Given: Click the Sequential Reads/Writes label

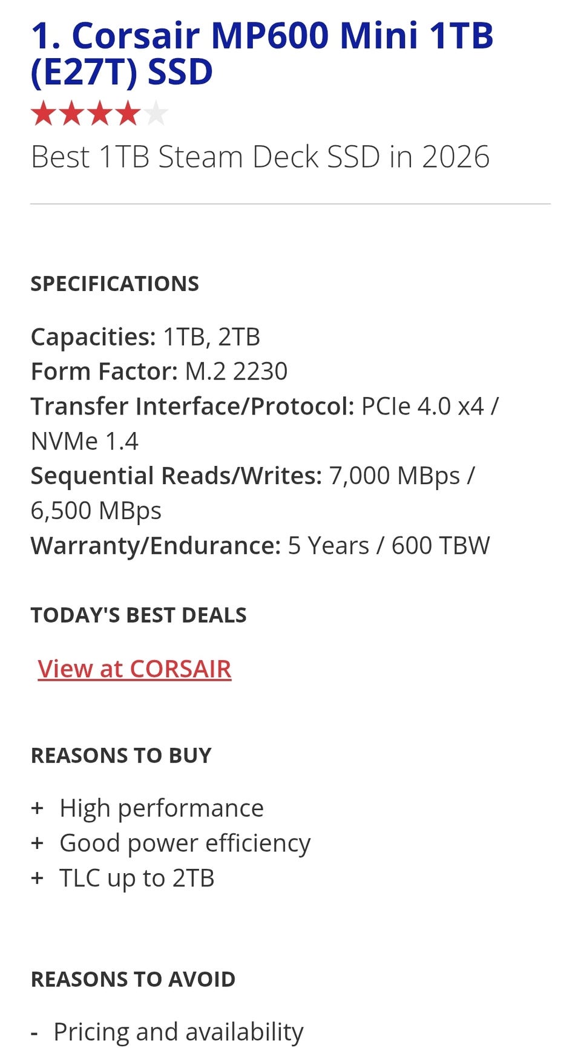Looking at the screenshot, I should coord(176,476).
